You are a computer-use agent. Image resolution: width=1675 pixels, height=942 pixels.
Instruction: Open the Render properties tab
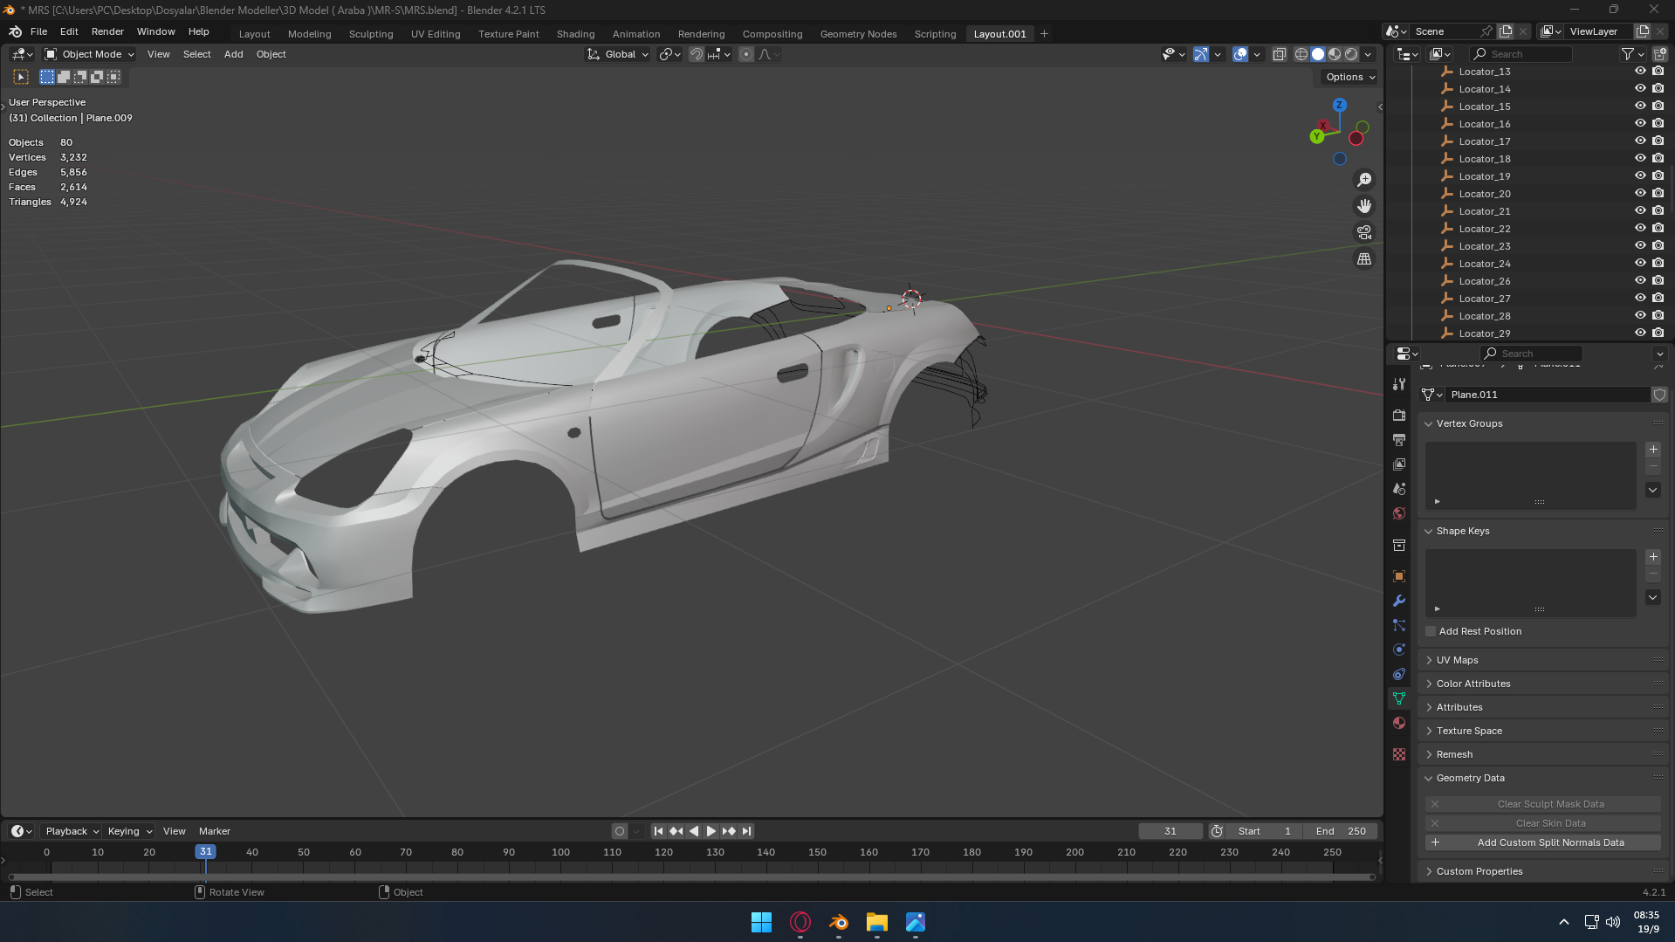pos(1399,416)
